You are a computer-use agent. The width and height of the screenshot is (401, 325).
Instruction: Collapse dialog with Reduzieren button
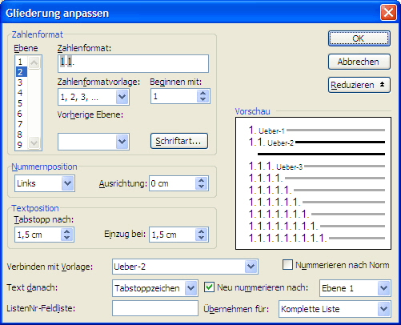[359, 85]
